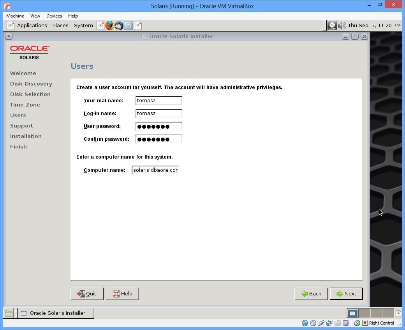This screenshot has width=405, height=330.
Task: Click broken icon before Applications menu
Action: (11, 26)
